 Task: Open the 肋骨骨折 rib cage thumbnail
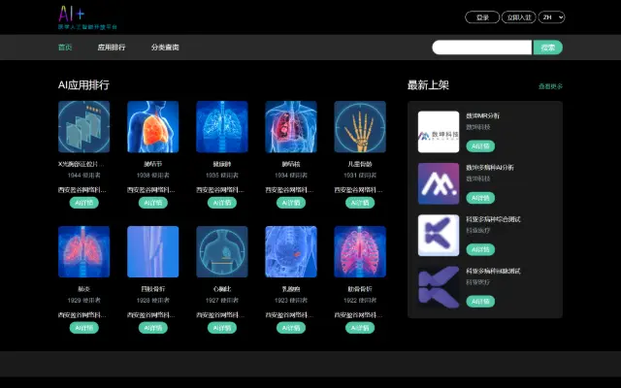pos(360,252)
